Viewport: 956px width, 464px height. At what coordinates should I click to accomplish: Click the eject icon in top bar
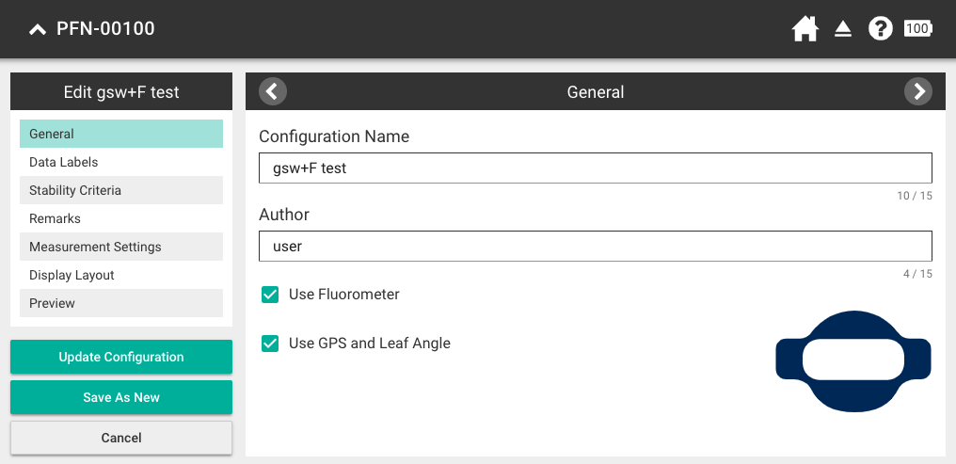click(x=842, y=28)
